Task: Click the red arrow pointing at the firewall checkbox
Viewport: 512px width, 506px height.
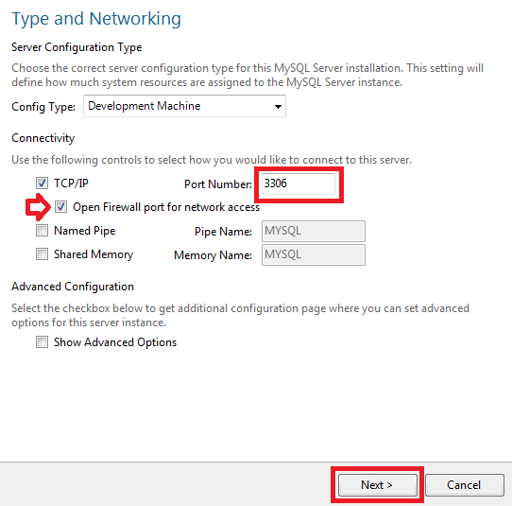Action: 38,207
